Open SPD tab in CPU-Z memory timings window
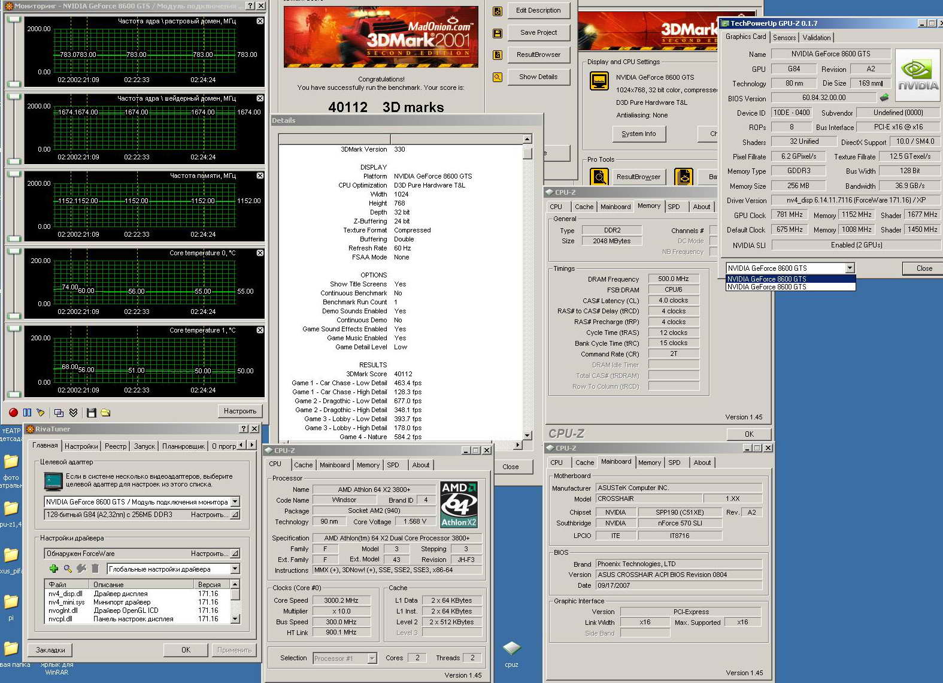The width and height of the screenshot is (943, 683). 674,207
